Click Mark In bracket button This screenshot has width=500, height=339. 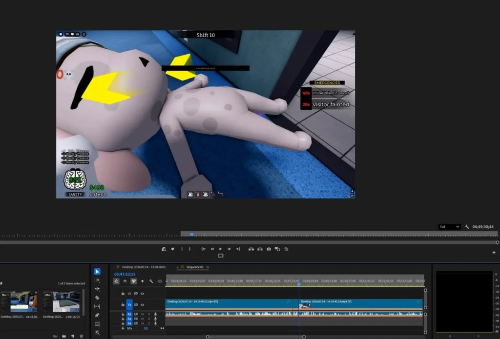pos(182,249)
